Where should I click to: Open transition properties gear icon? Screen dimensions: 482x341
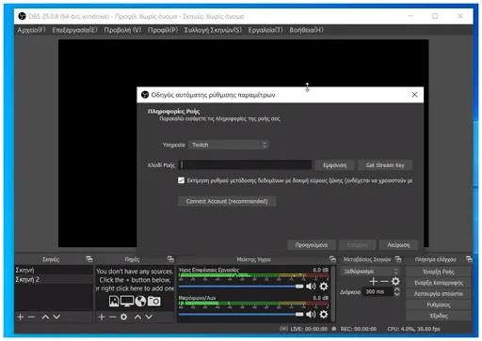395,281
